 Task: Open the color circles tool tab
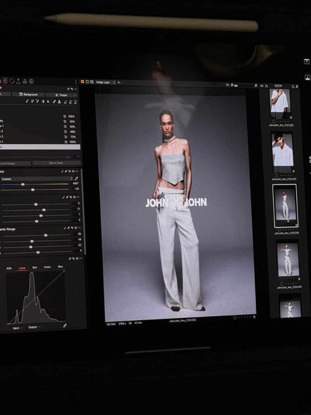(25, 81)
